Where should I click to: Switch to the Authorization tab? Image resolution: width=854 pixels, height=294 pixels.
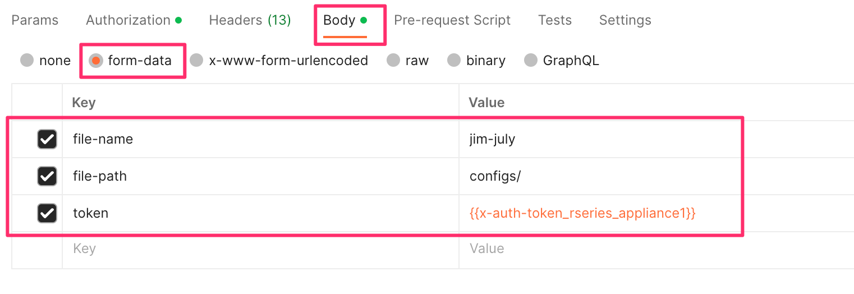[134, 20]
